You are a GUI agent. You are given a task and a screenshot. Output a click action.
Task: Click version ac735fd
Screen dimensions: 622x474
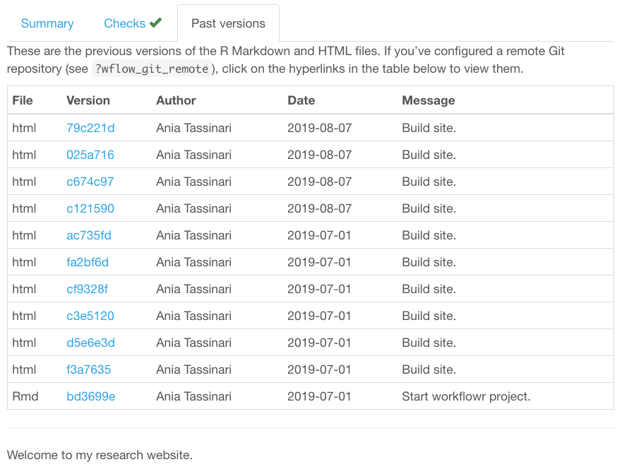coord(88,235)
